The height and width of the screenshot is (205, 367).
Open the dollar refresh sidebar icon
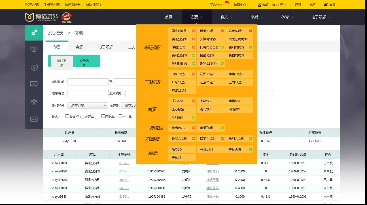[x=34, y=67]
